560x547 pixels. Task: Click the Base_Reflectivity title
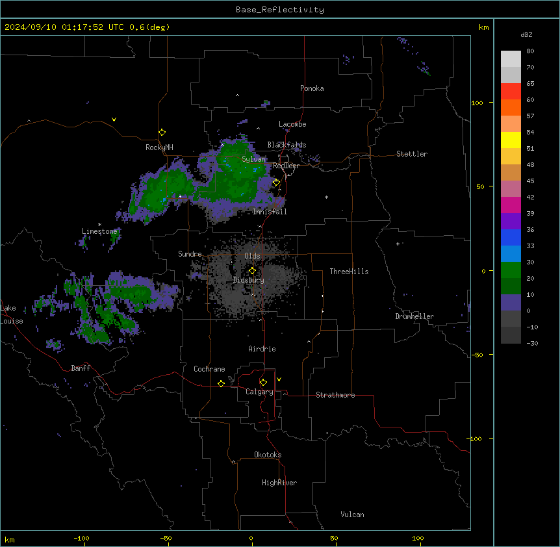pos(280,10)
